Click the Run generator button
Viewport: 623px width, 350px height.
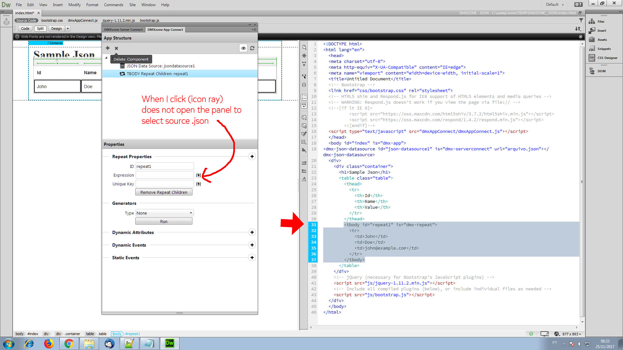tap(164, 221)
